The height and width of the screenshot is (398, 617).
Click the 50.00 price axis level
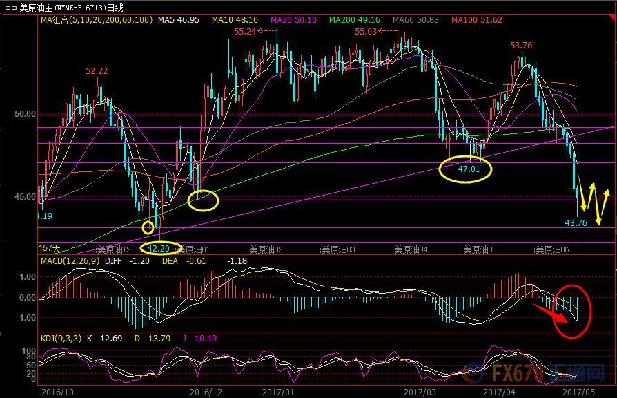26,114
